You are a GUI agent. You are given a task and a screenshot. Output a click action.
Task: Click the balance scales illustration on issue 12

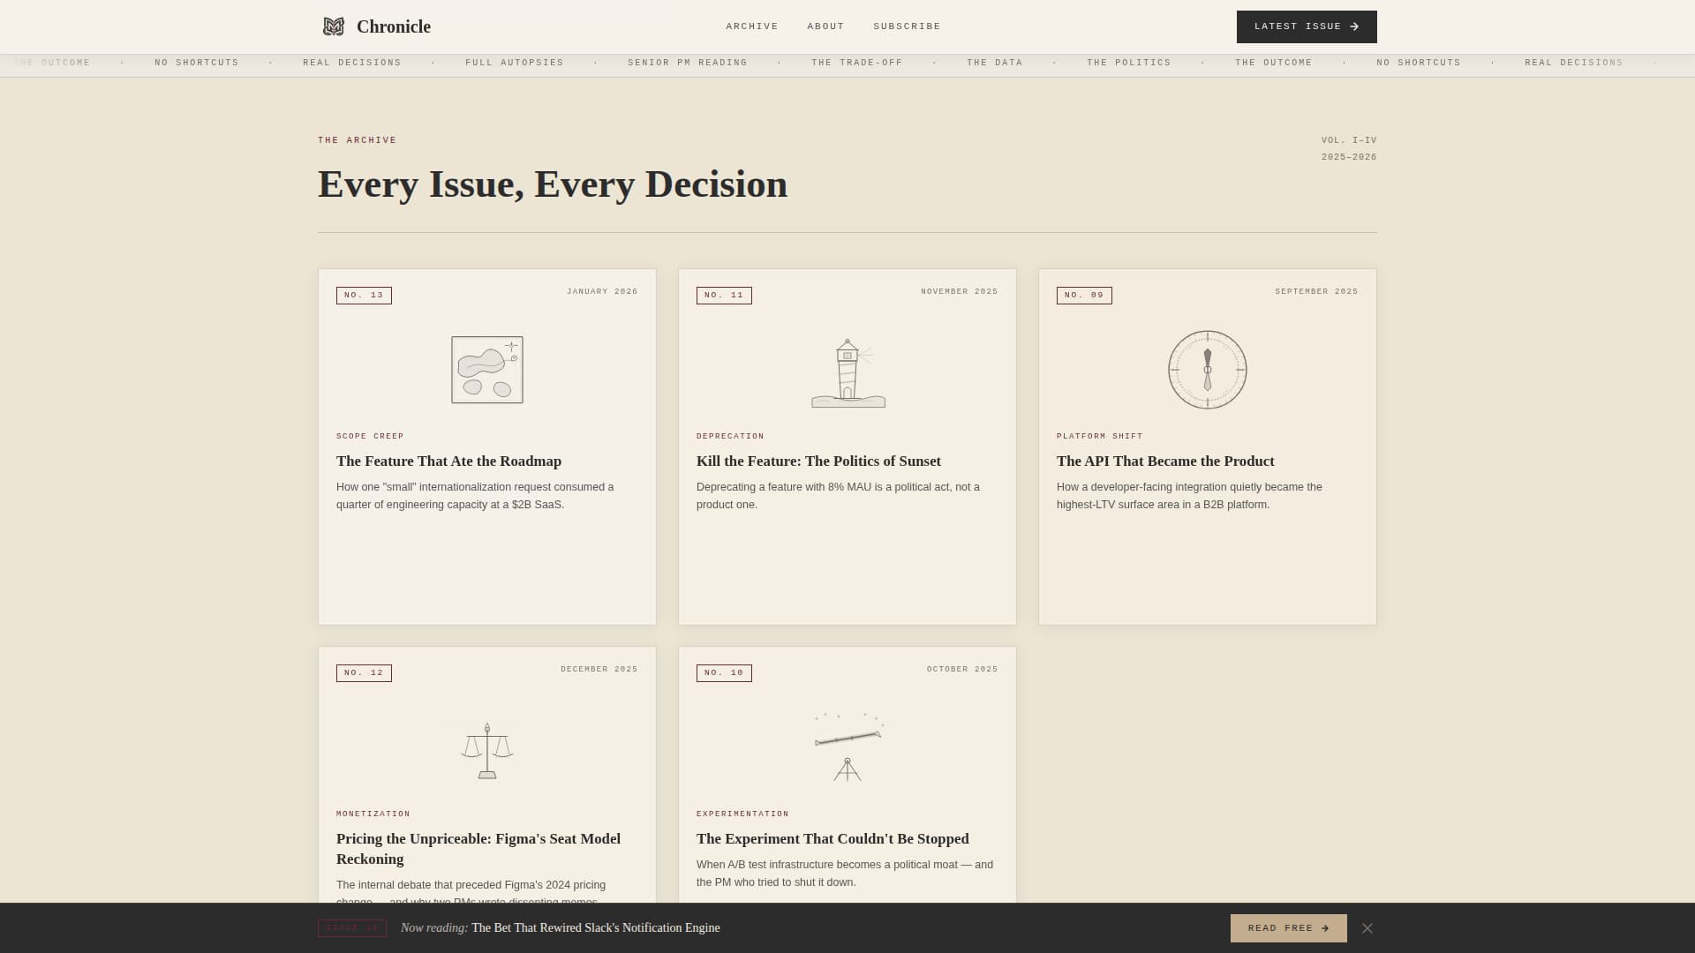click(x=487, y=751)
